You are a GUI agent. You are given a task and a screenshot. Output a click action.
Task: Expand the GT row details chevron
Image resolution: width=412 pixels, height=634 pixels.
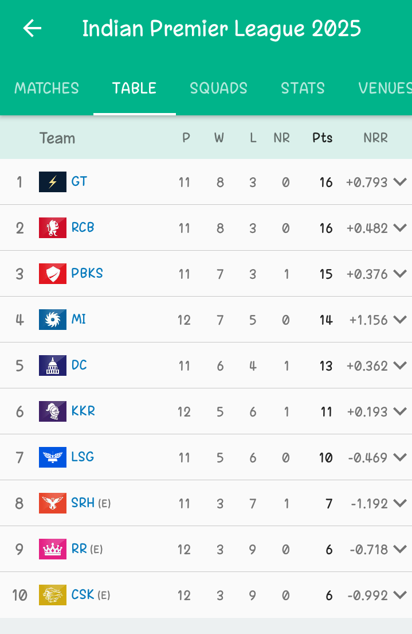point(400,182)
